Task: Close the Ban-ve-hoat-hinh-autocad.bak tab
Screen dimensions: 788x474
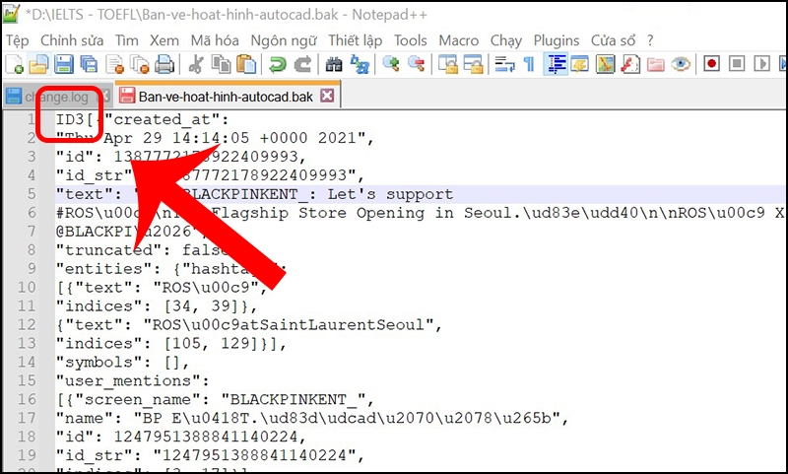Action: pos(327,95)
